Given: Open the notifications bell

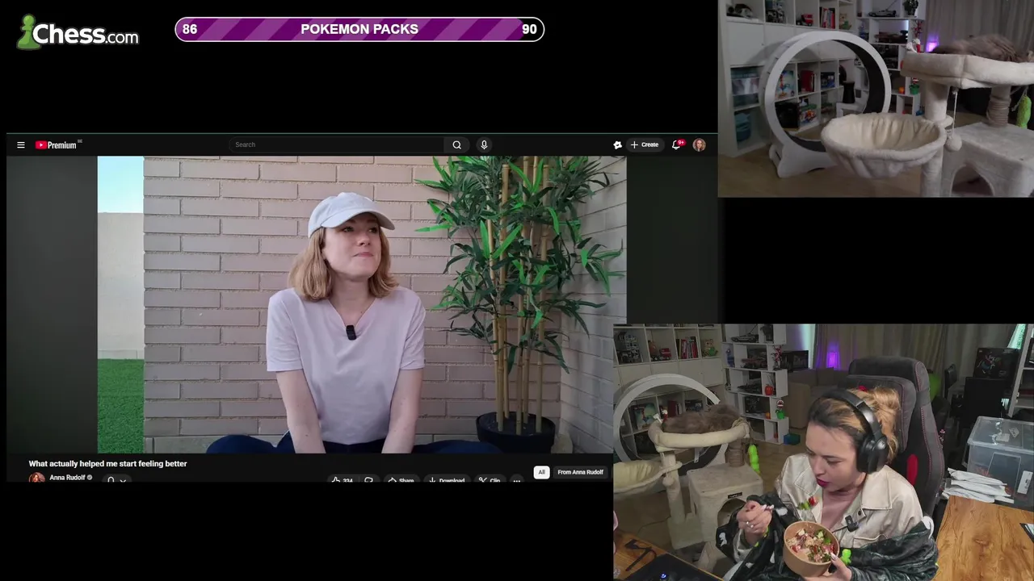Looking at the screenshot, I should 677,144.
